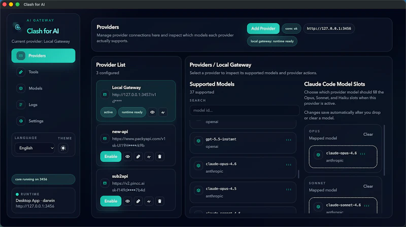Select the Local Gateway provider card icon

tap(105, 94)
